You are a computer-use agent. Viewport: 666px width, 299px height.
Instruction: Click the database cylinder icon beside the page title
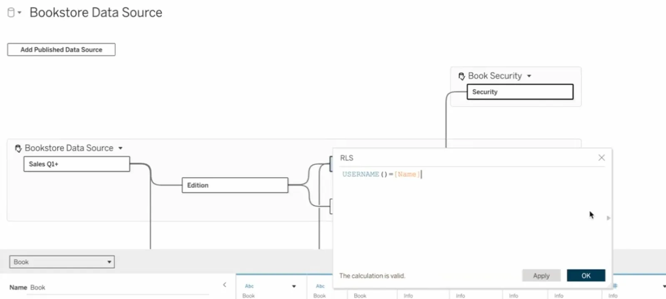(11, 12)
